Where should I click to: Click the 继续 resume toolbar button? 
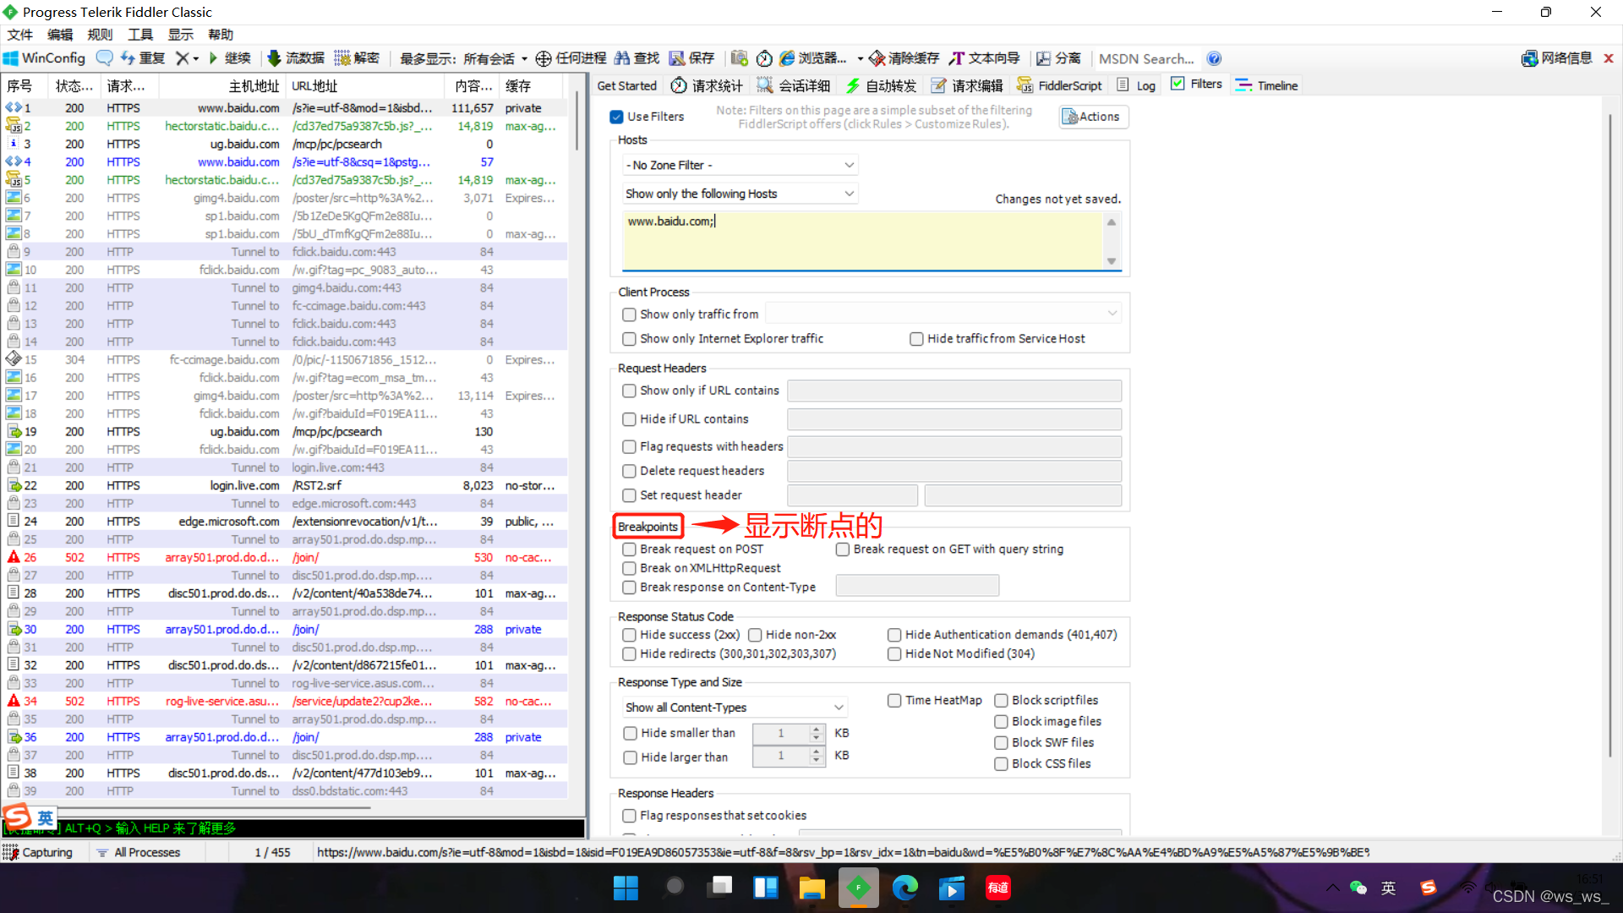(x=230, y=58)
